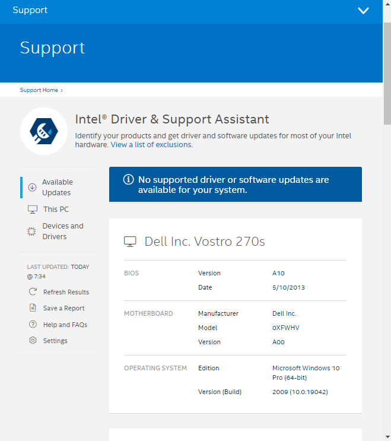This screenshot has height=441, width=391.
Task: Click the This PC monitor icon
Action: [33, 210]
